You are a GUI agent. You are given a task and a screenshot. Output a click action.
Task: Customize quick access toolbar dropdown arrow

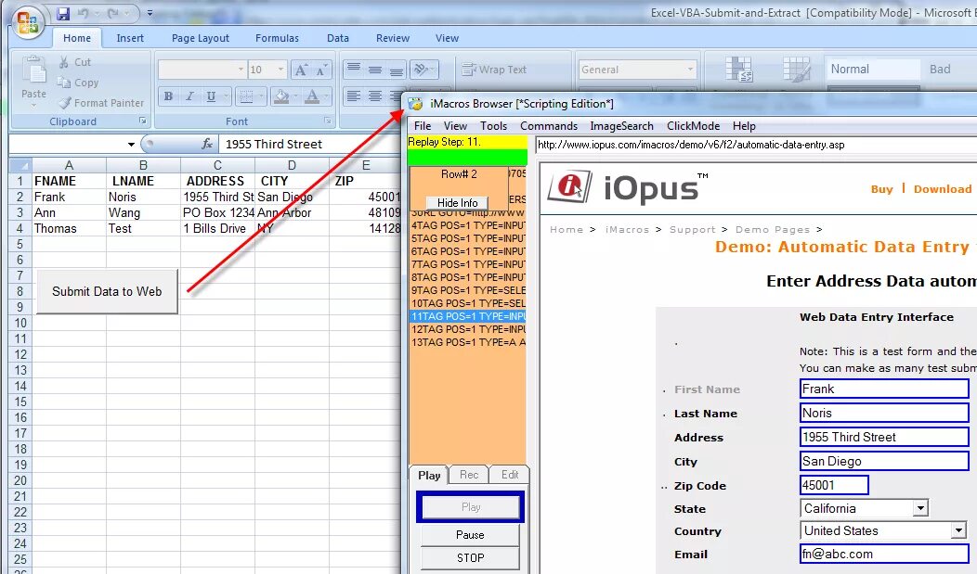(150, 13)
